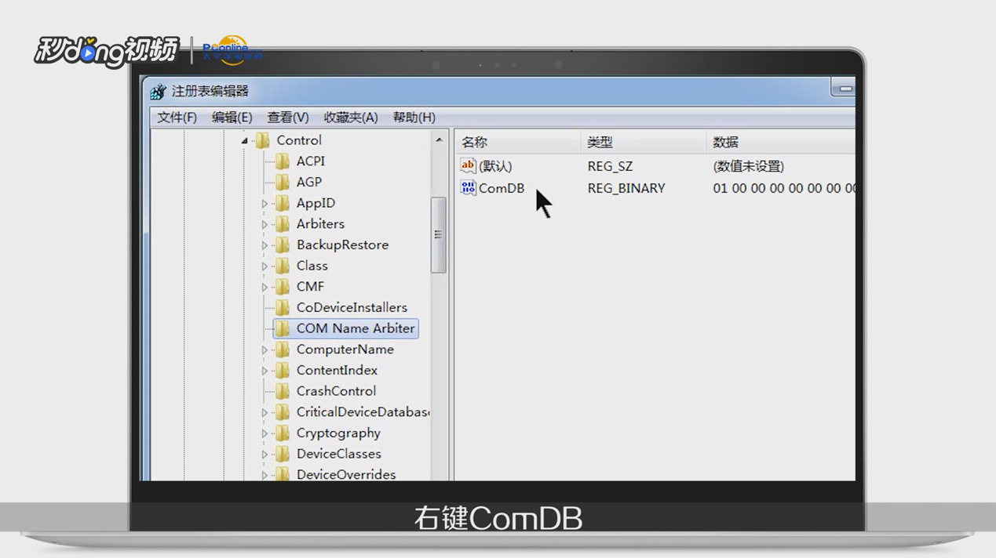Sort values by the 类型 column header
The width and height of the screenshot is (996, 558).
pos(600,142)
